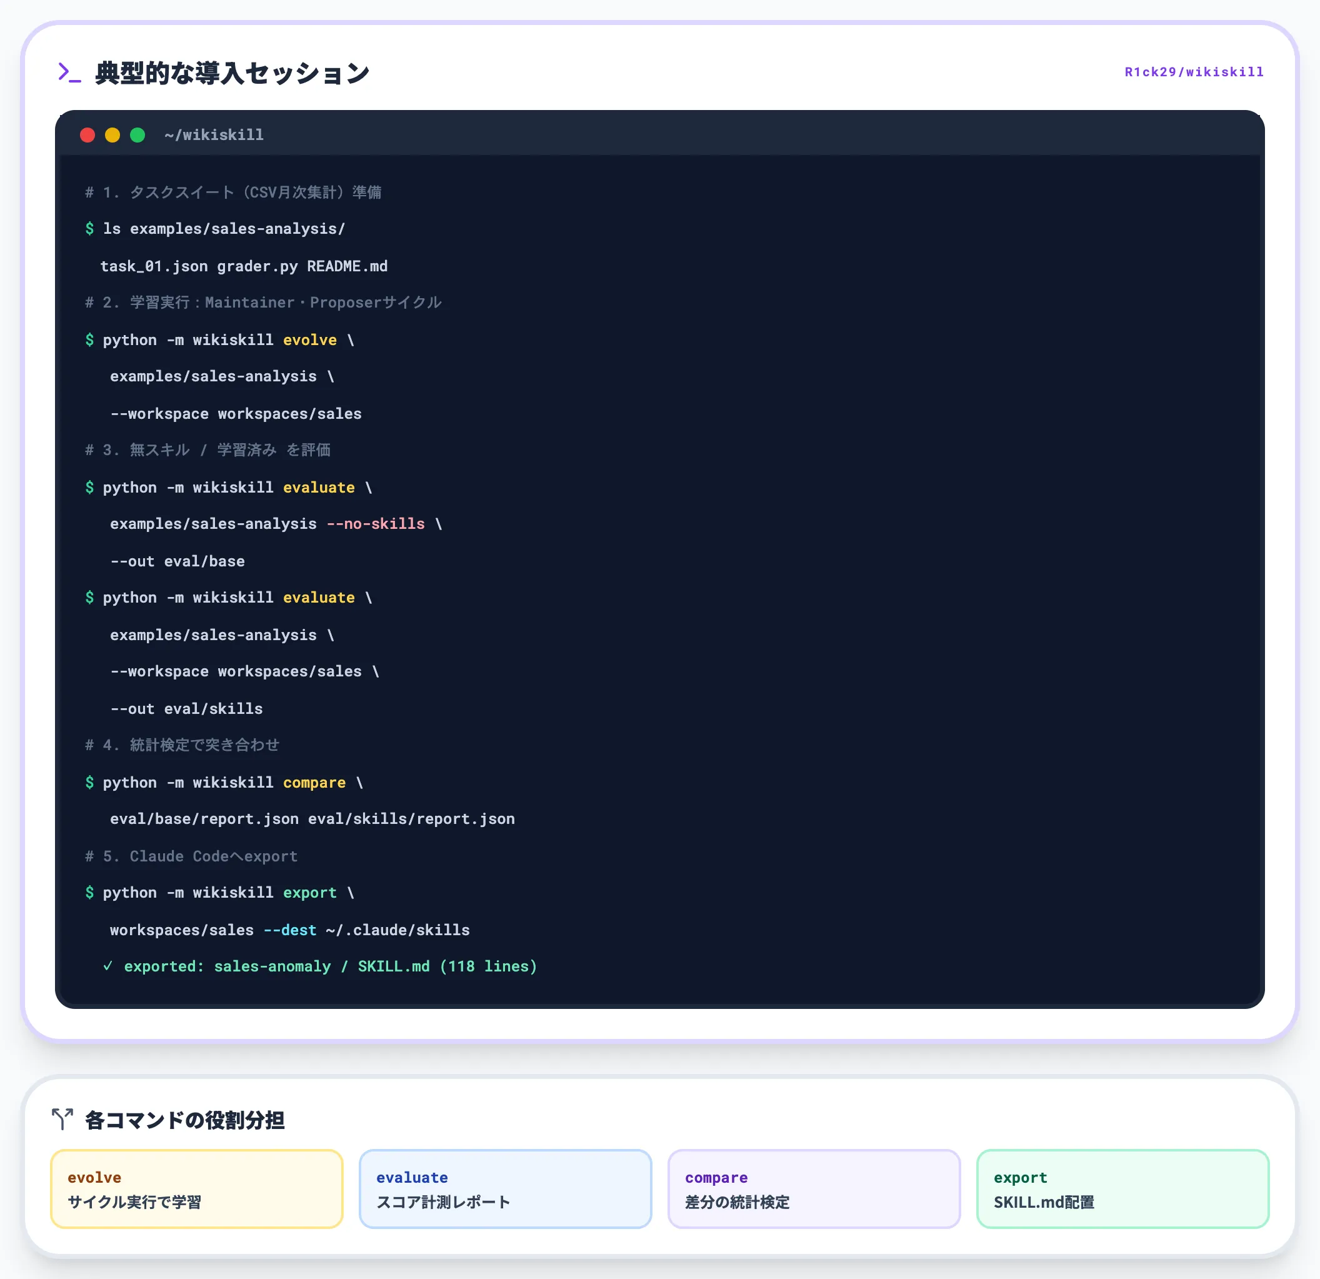1320x1279 pixels.
Task: Open the R1ck29/wikiskill repository link
Action: [x=1194, y=72]
